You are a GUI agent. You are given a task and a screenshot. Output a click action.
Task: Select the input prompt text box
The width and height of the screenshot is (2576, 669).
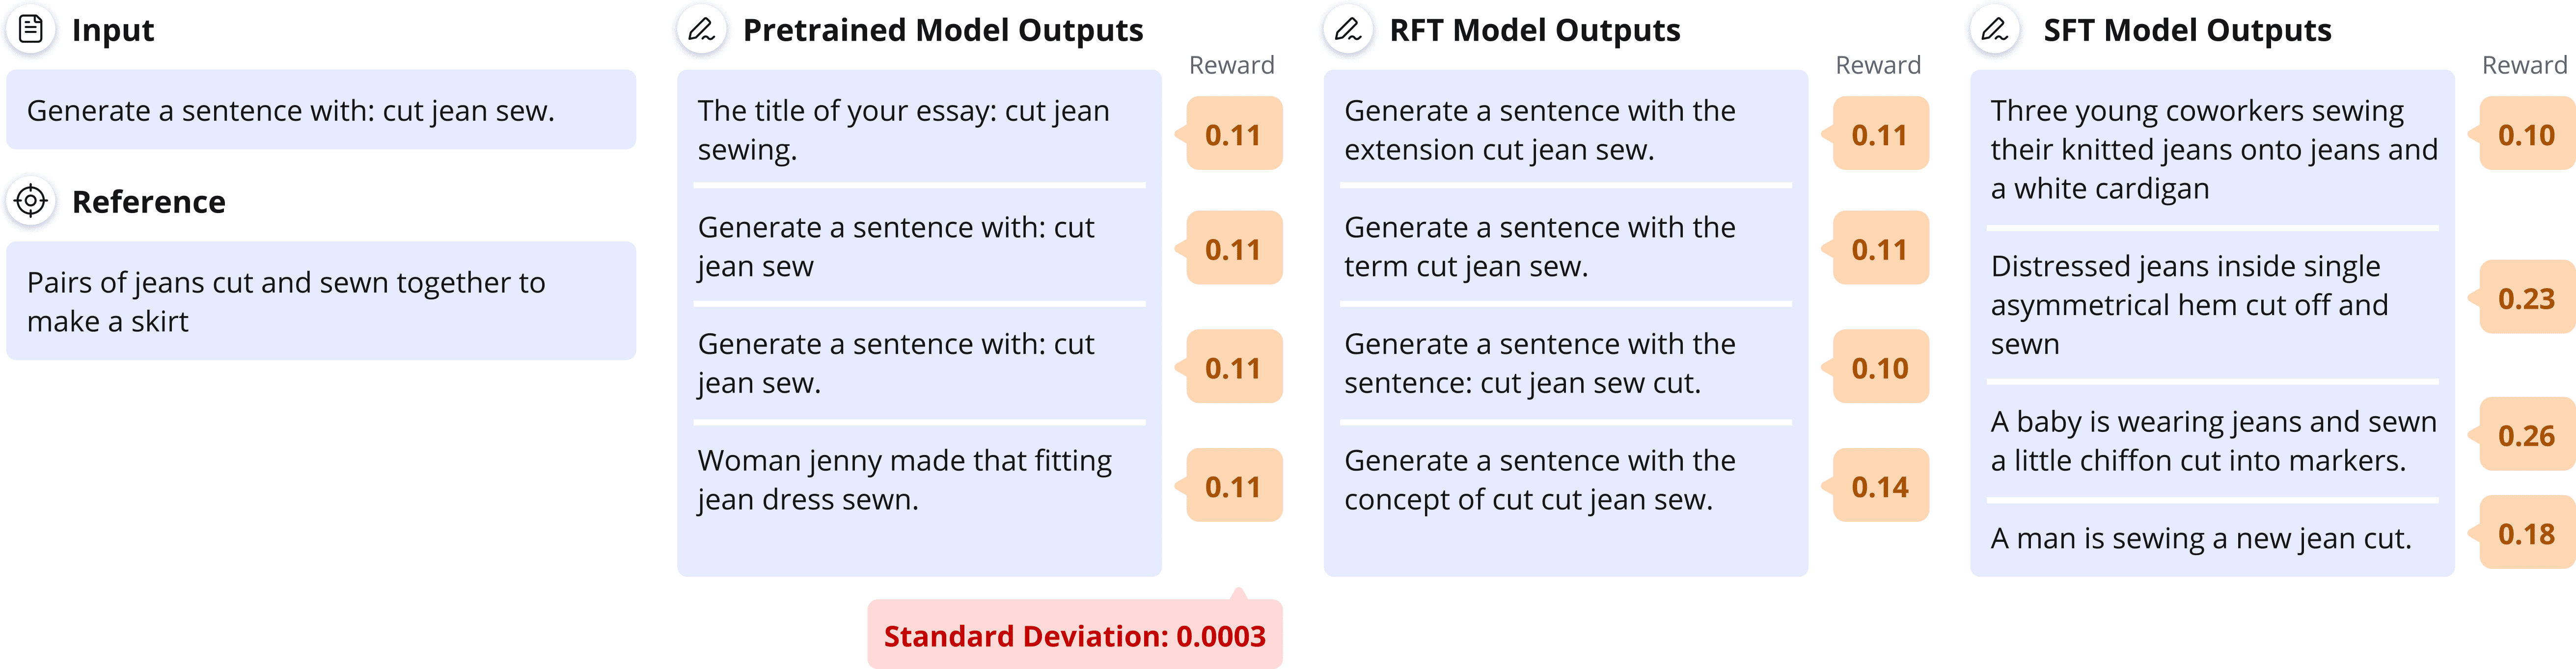[x=321, y=110]
